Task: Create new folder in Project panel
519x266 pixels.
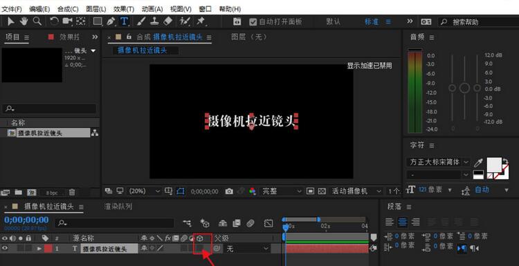Action: [x=18, y=192]
